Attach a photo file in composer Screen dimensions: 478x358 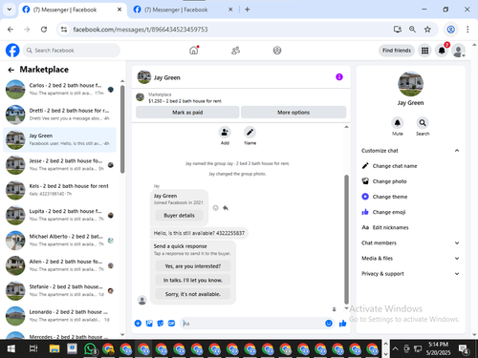tap(149, 324)
